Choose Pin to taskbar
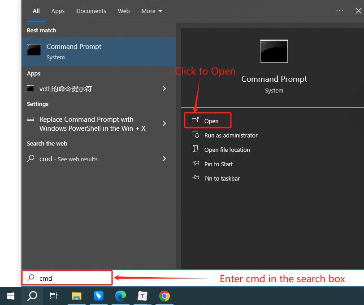This screenshot has width=364, height=305. click(222, 179)
